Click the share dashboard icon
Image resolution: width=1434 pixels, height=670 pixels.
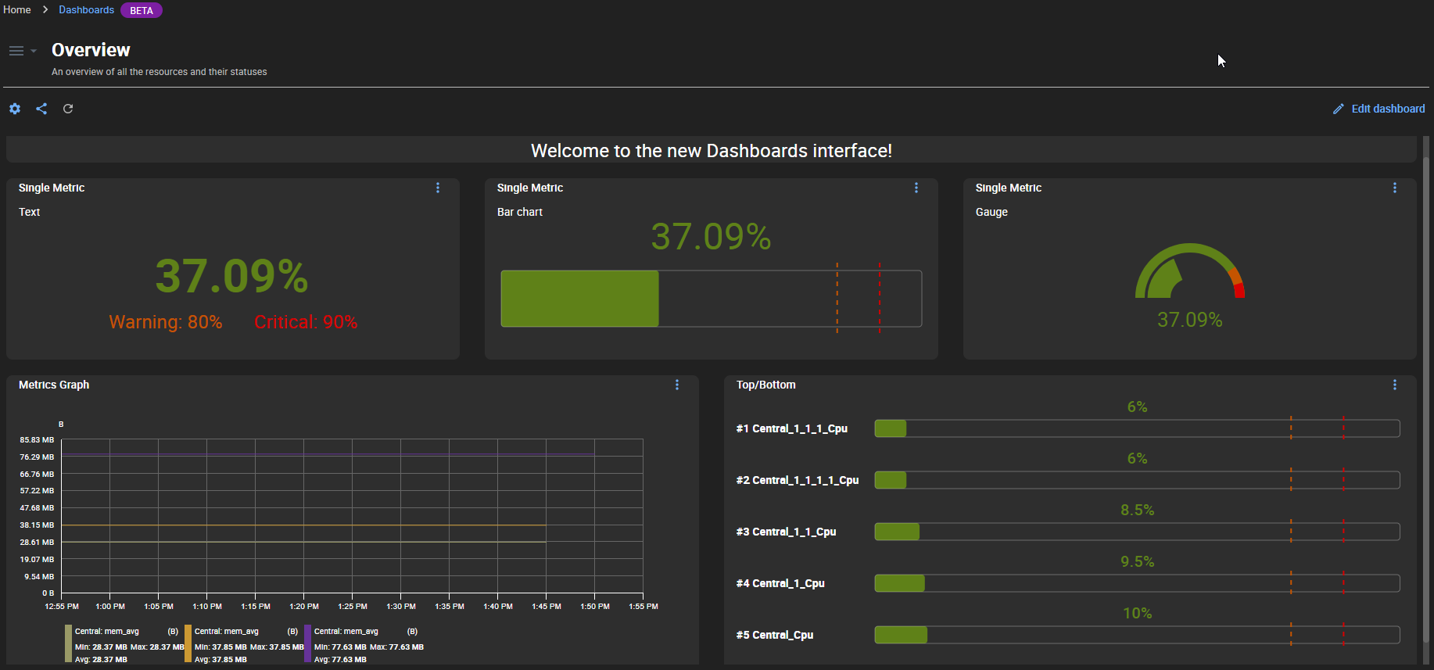[41, 109]
